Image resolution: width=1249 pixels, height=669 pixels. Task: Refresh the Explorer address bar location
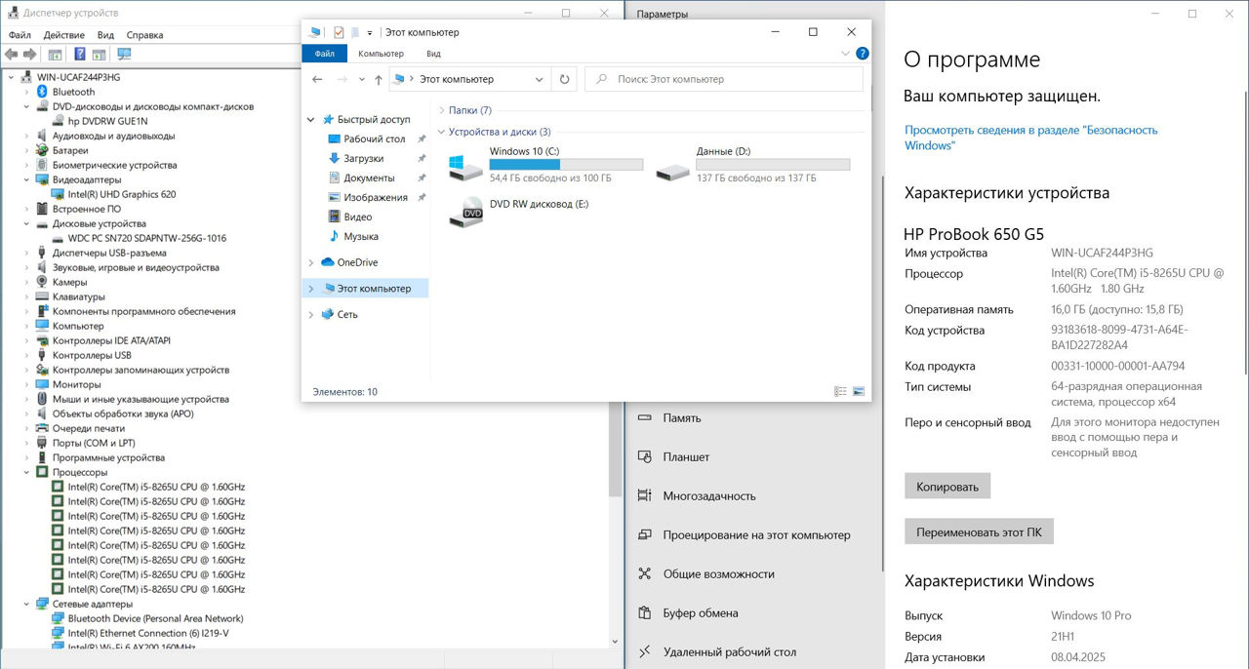[x=564, y=79]
